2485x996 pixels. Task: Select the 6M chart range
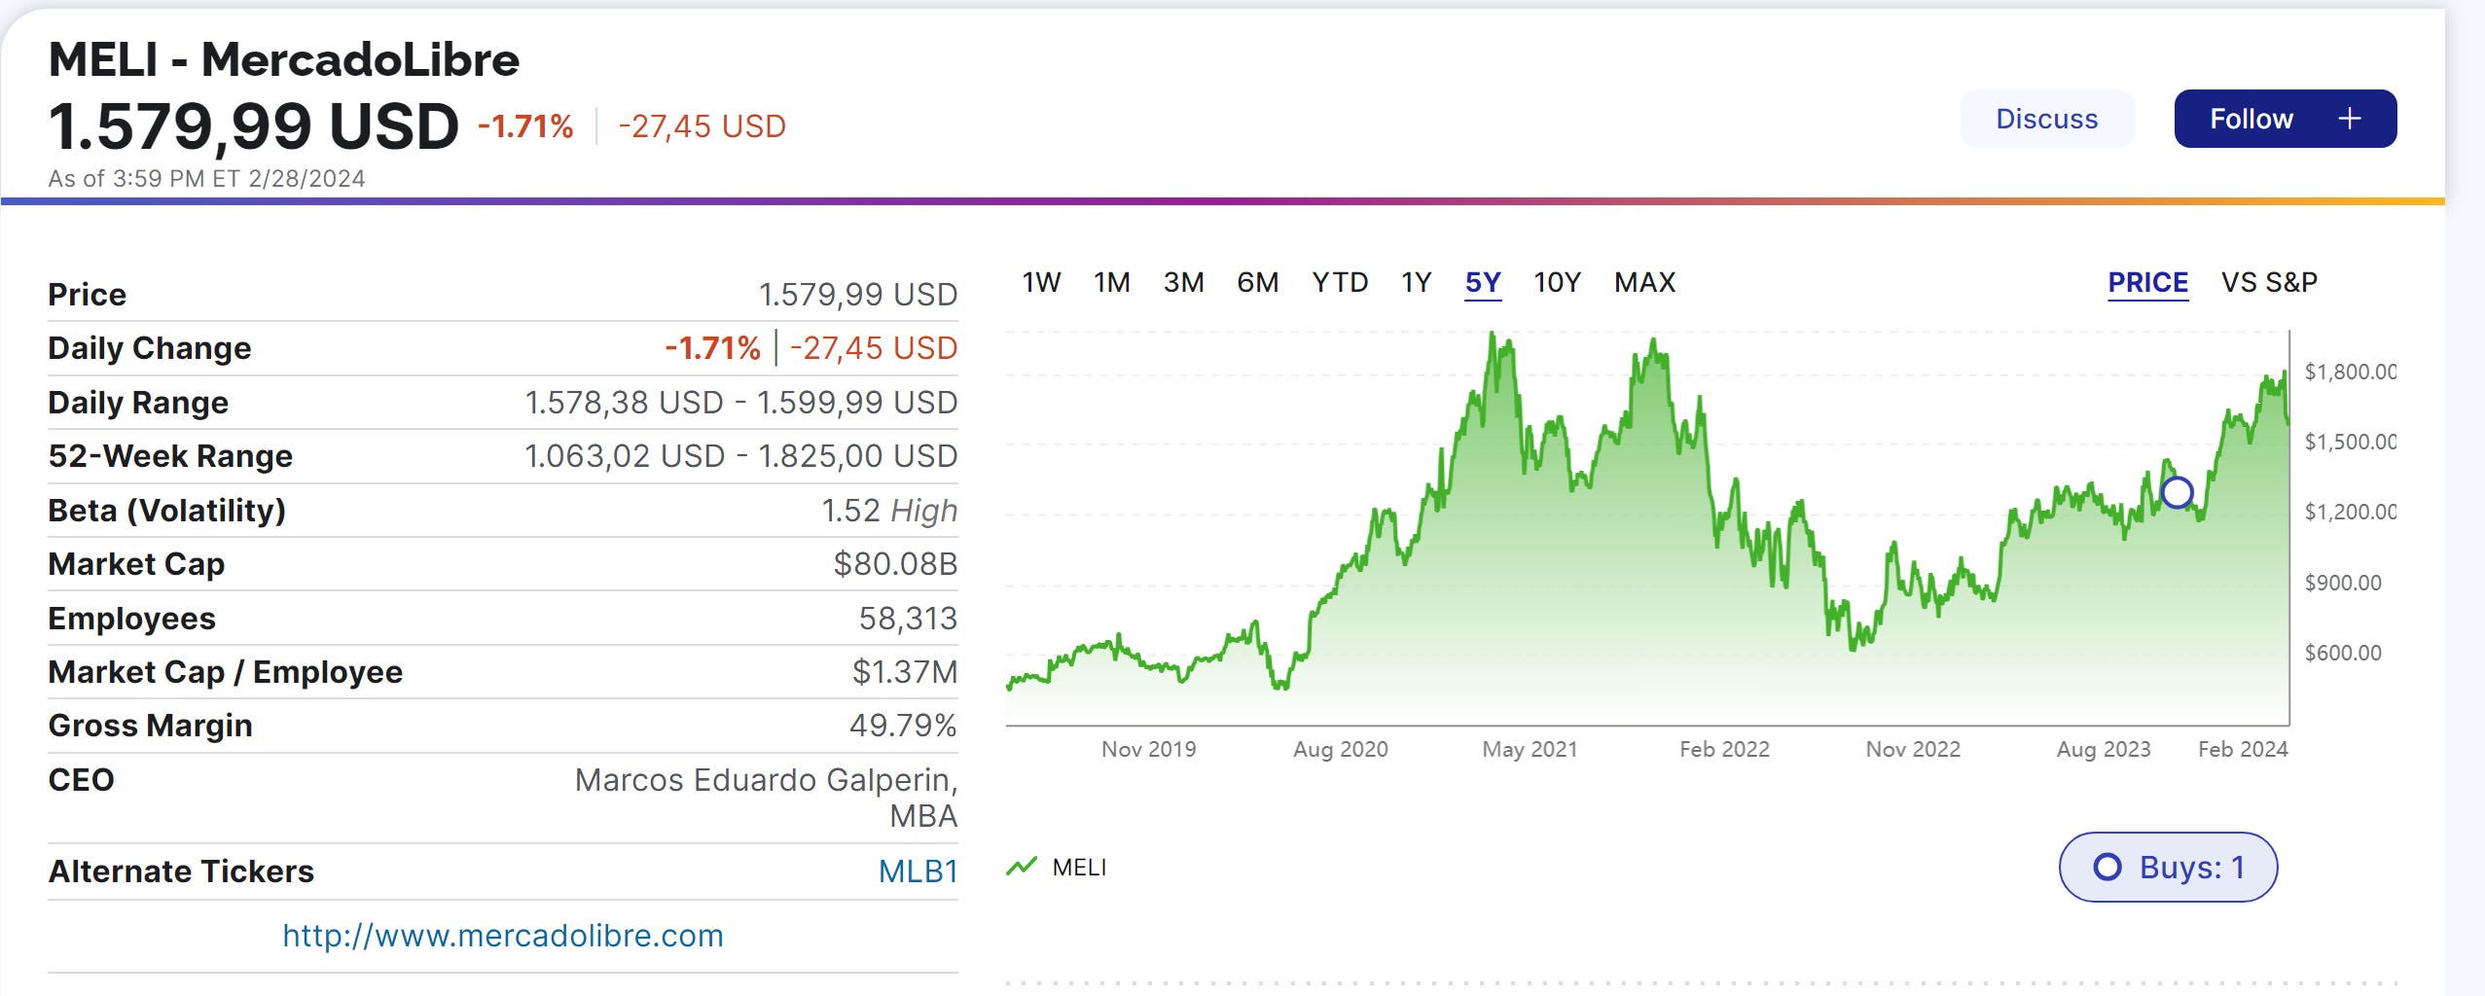[1258, 282]
